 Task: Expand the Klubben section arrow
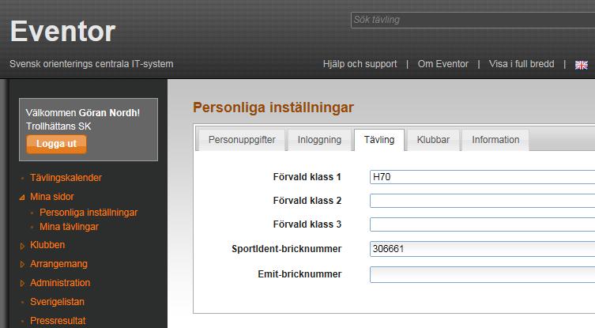[22, 246]
